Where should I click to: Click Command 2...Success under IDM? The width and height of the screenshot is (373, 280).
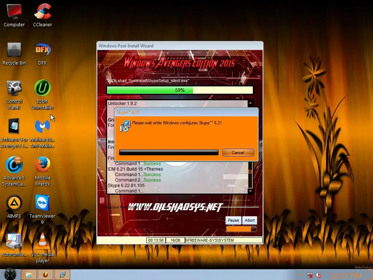pyautogui.click(x=138, y=180)
